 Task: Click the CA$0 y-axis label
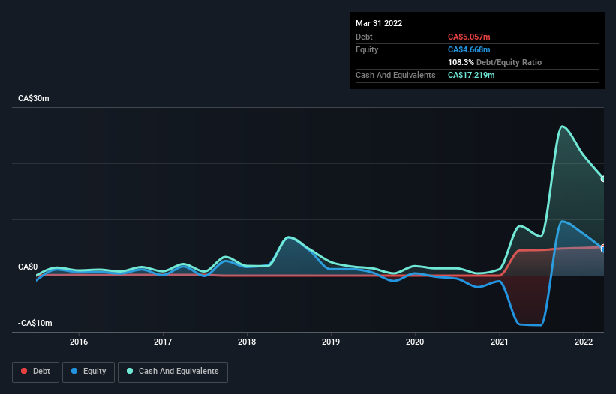tap(28, 267)
